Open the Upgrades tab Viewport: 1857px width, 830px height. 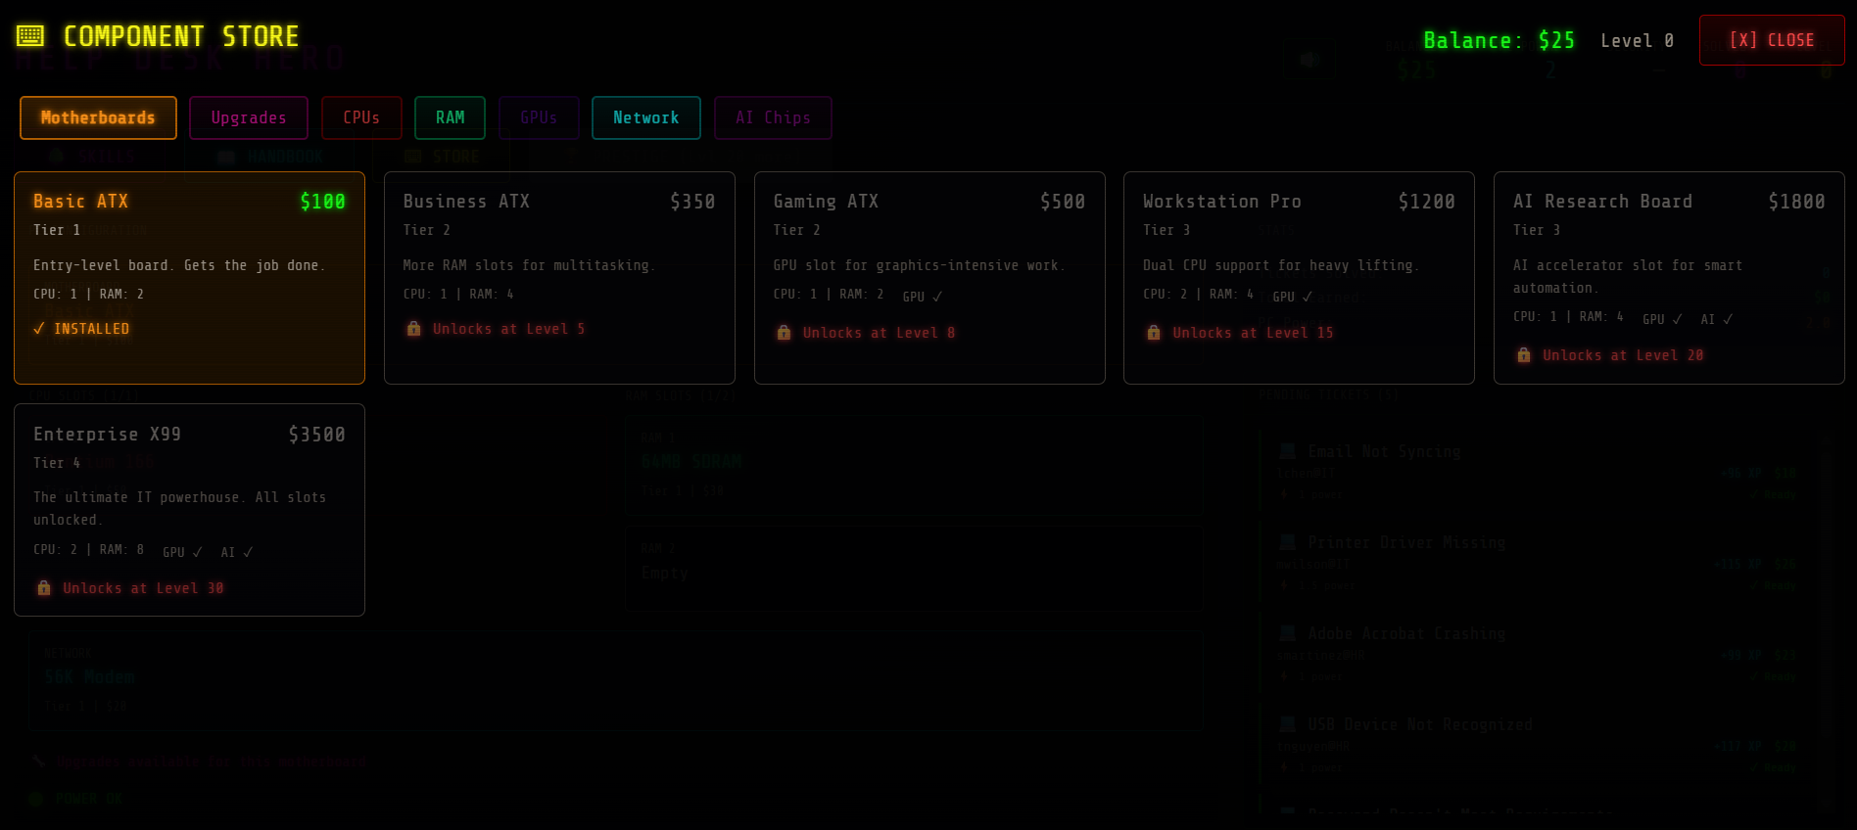249,117
